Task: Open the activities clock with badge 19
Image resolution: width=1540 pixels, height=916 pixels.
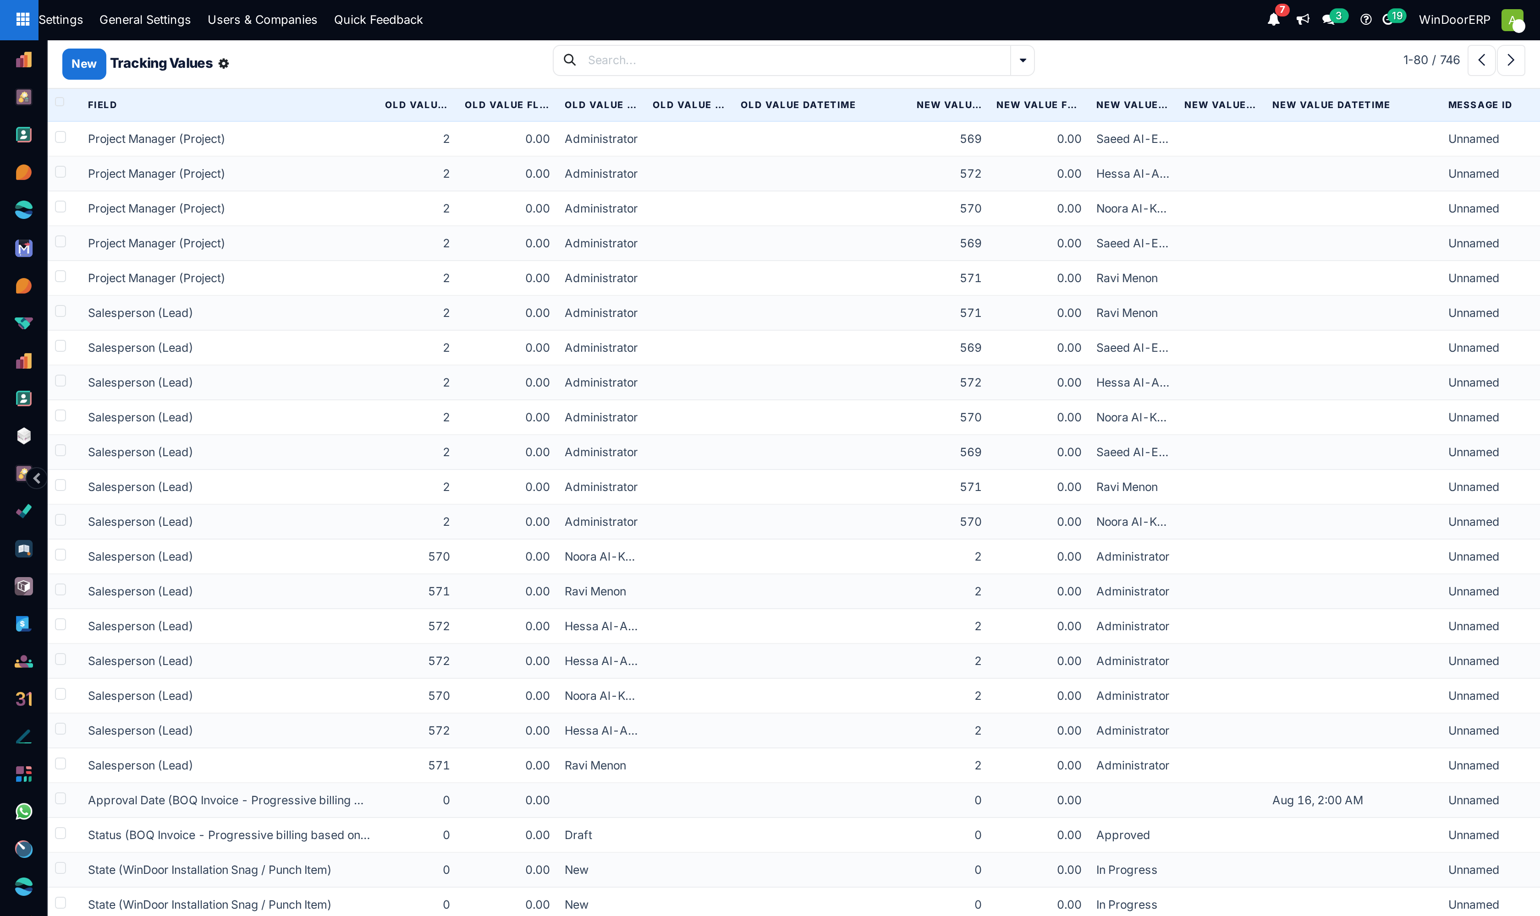Action: (1387, 19)
